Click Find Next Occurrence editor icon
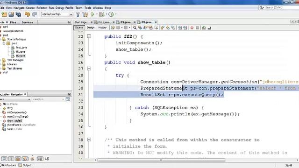The width and height of the screenshot is (299, 168). 145,28
